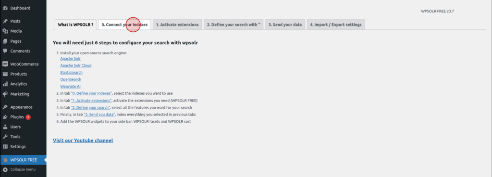Screen dimensions: 492x177
Task: Open the 3. Send your data tab
Action: point(285,25)
